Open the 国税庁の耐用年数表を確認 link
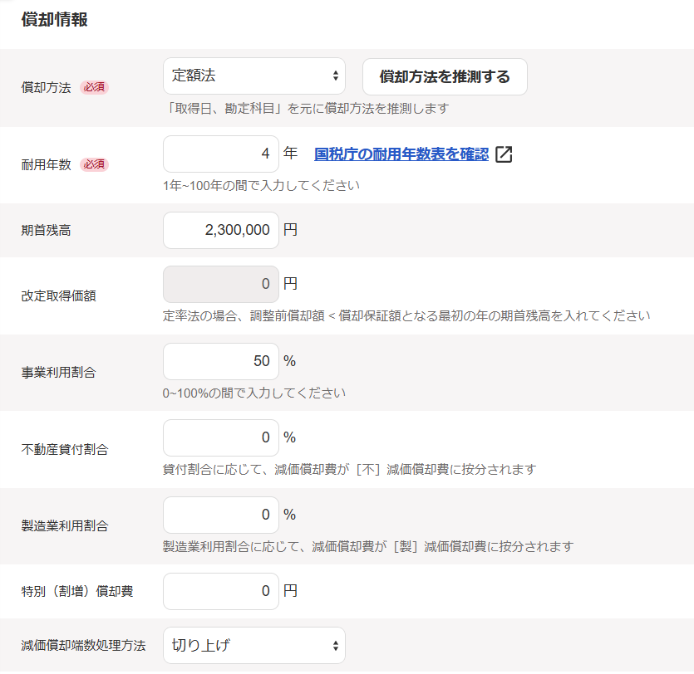Image resolution: width=694 pixels, height=674 pixels. pos(401,154)
